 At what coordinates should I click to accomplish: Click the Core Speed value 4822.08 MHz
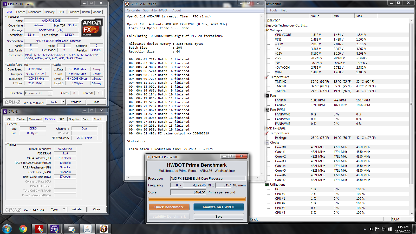(x=36, y=69)
